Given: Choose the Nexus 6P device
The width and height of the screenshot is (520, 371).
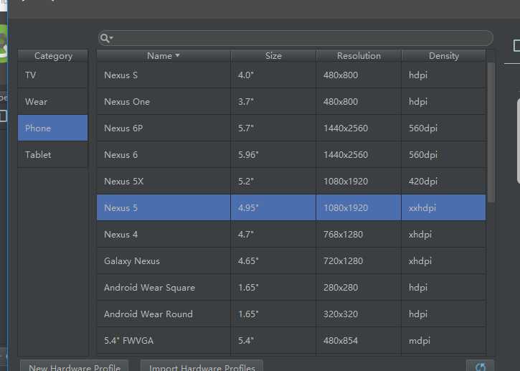Looking at the screenshot, I should click(x=291, y=128).
